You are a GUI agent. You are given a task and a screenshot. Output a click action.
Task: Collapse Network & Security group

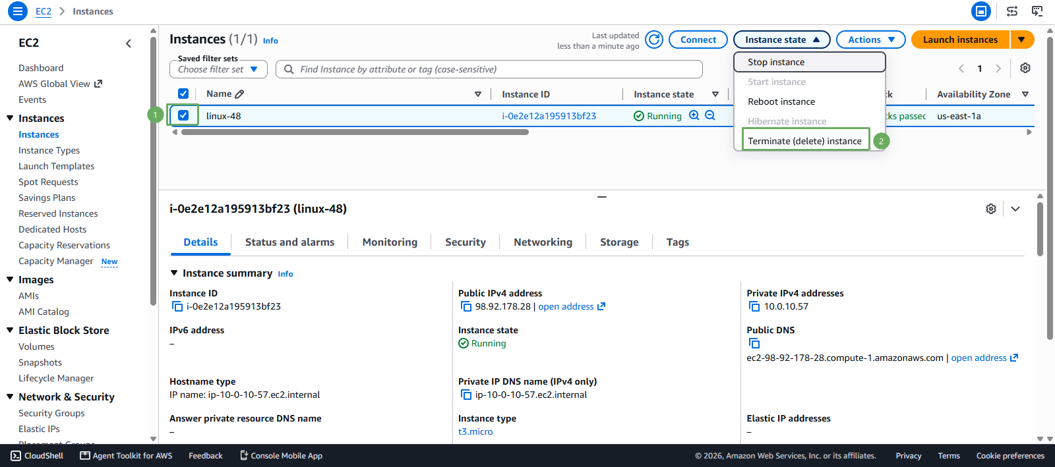click(10, 397)
